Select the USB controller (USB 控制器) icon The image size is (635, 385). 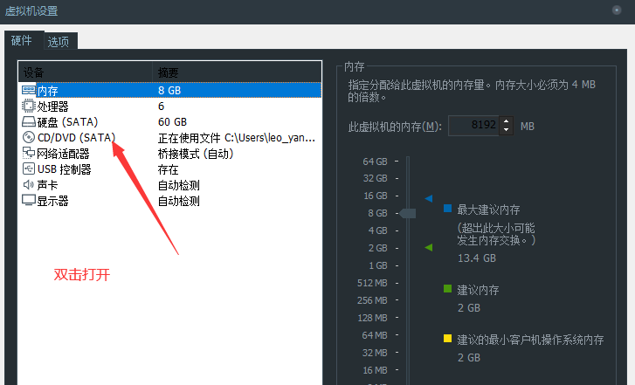coord(29,168)
